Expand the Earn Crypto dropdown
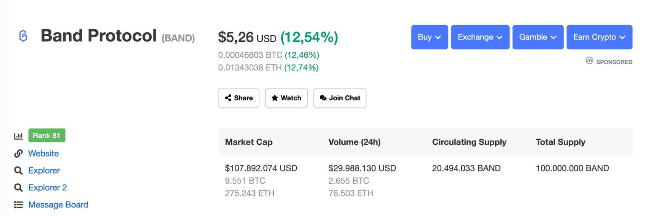This screenshot has height=216, width=653. coord(599,37)
